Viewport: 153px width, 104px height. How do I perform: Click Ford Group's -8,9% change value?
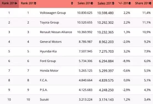126,61
